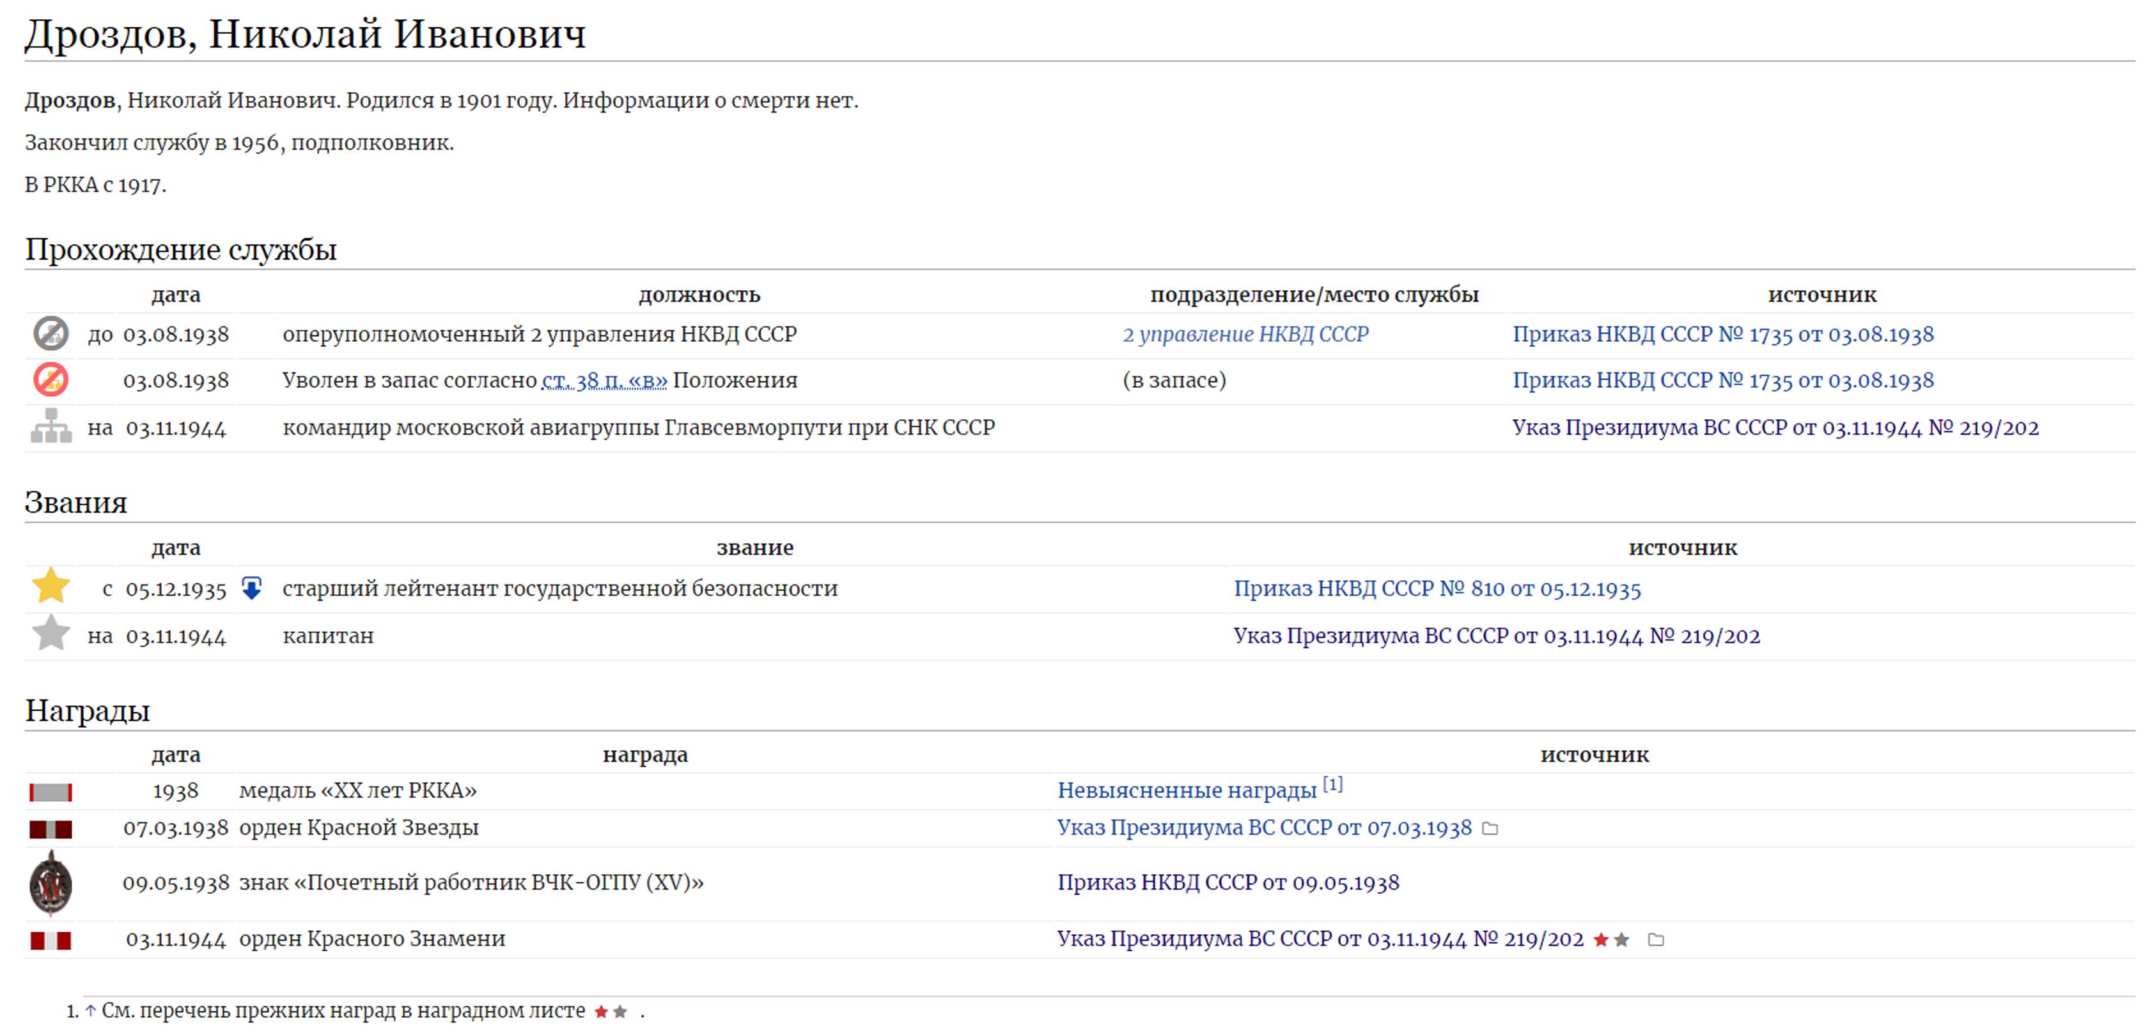Click footnote reference [1] after Невыясненные награды
Screen dimensions: 2145x1030
tap(1333, 784)
